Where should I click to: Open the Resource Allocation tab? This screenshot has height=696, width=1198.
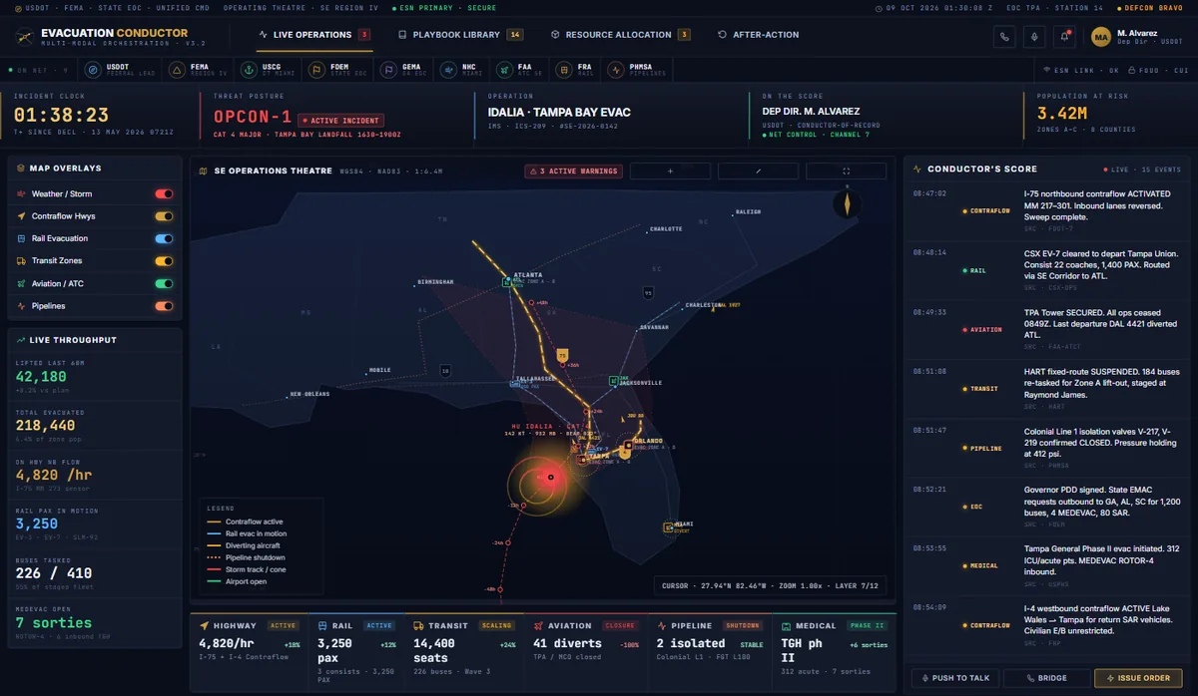pos(620,35)
